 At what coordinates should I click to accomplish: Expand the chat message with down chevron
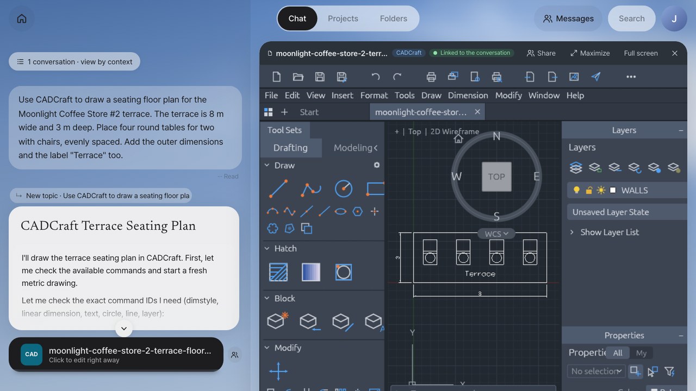point(124,328)
